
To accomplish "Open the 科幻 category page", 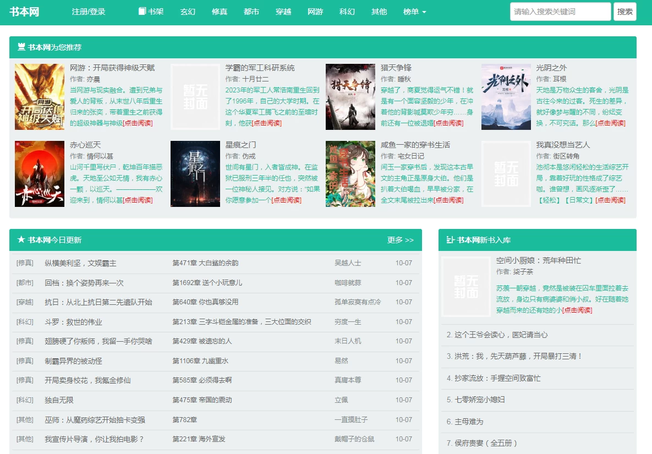I will pyautogui.click(x=347, y=12).
